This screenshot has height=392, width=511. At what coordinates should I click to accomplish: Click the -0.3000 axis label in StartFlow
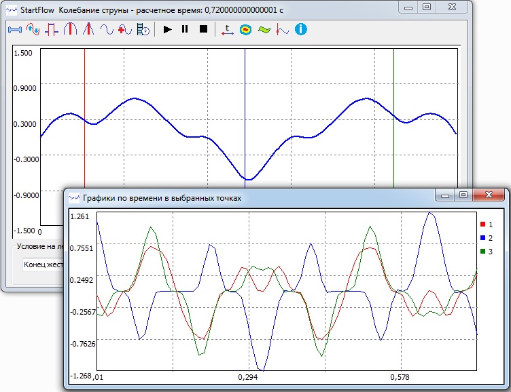(26, 159)
